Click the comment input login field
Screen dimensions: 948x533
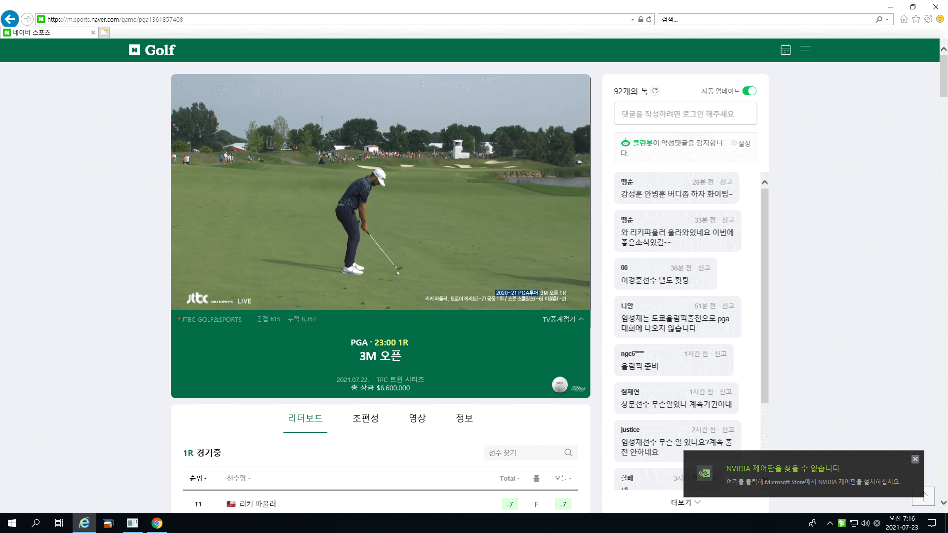pos(685,114)
